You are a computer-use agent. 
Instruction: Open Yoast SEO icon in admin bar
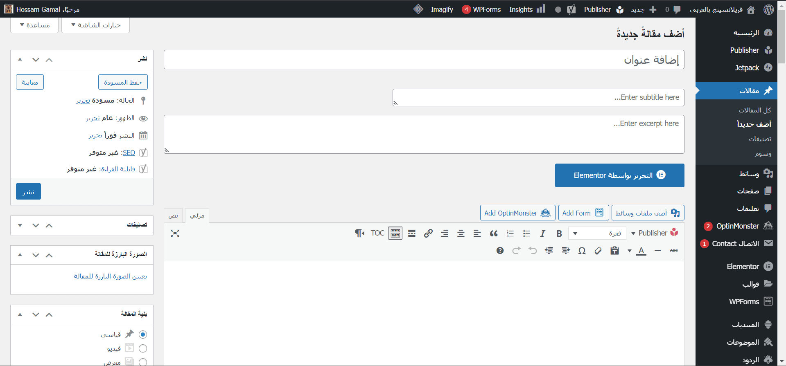point(571,9)
